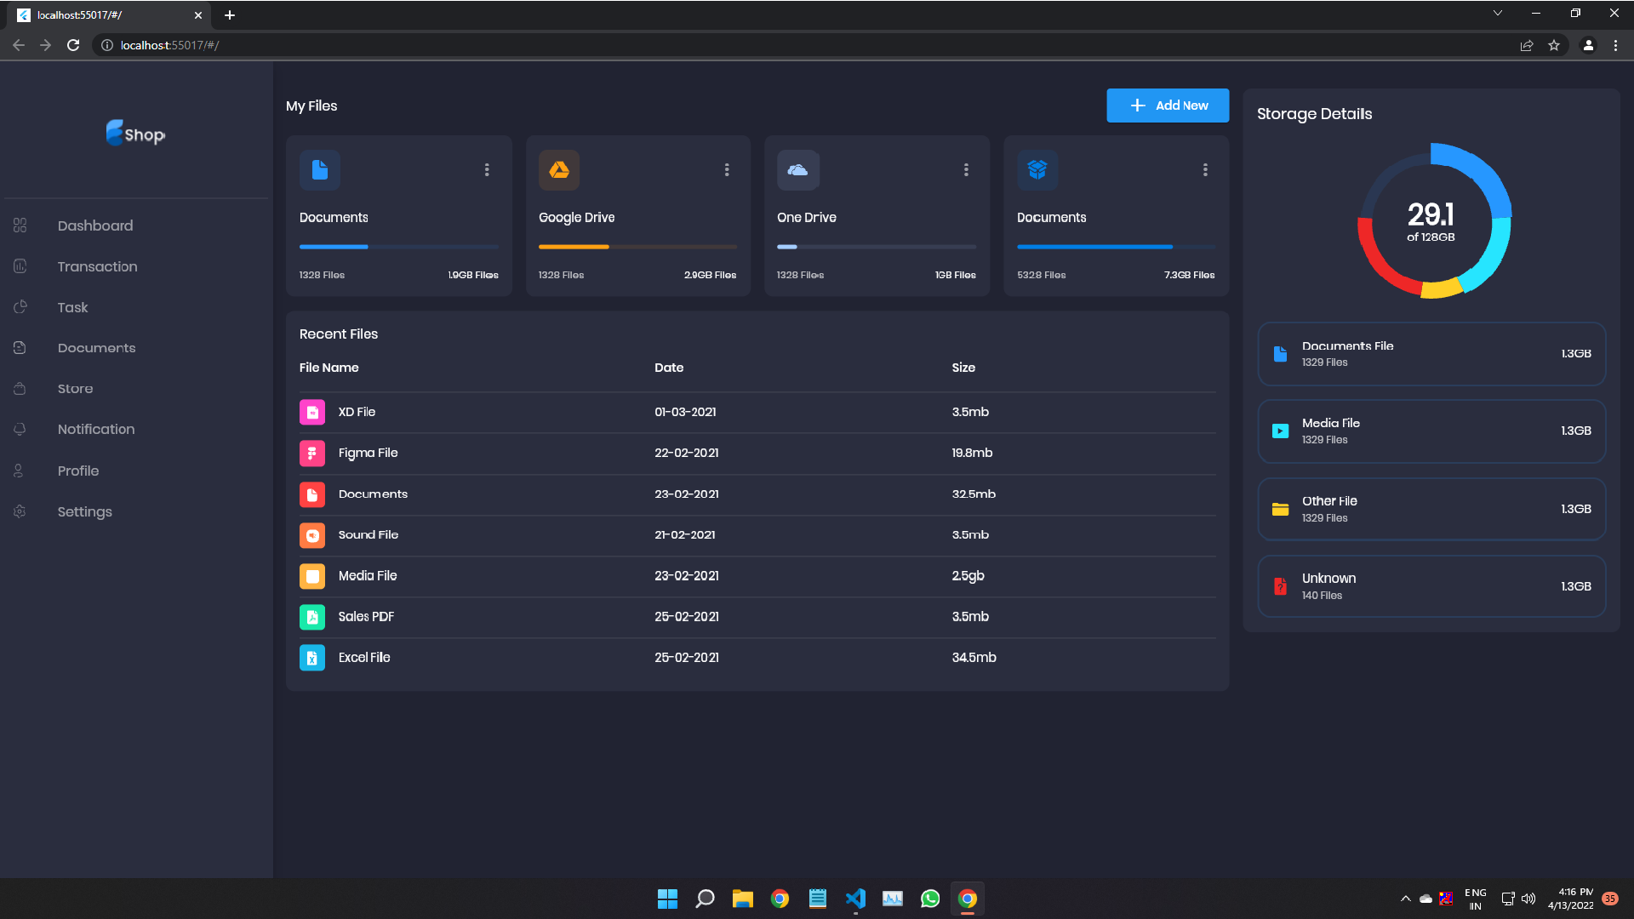Image resolution: width=1634 pixels, height=919 pixels.
Task: Open the Google Drive folder icon
Action: pyautogui.click(x=559, y=170)
